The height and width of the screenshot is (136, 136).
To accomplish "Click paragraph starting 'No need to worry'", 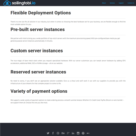I will (x=68, y=82).
